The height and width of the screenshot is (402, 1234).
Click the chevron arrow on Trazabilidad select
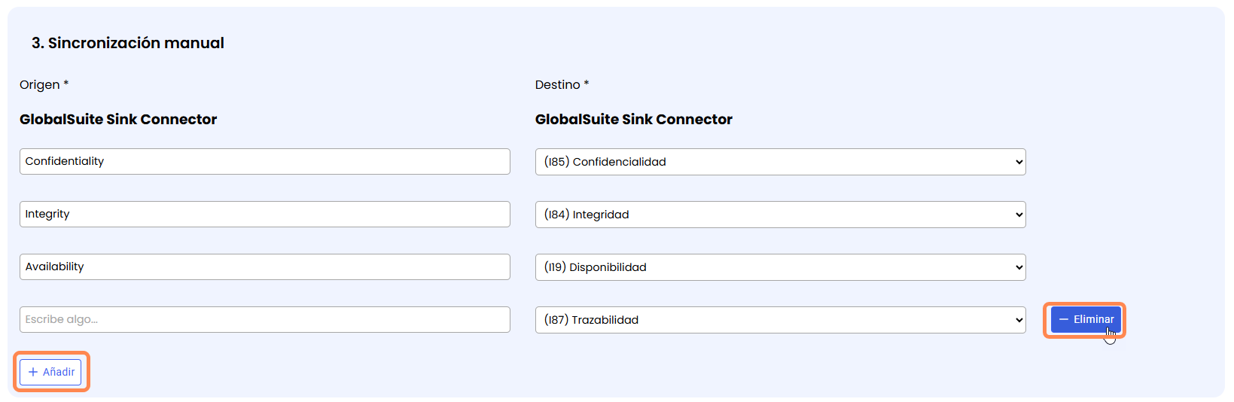(x=1019, y=320)
